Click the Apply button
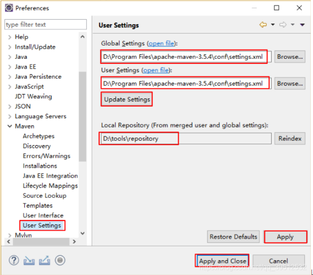The height and width of the screenshot is (275, 313). coord(285,237)
